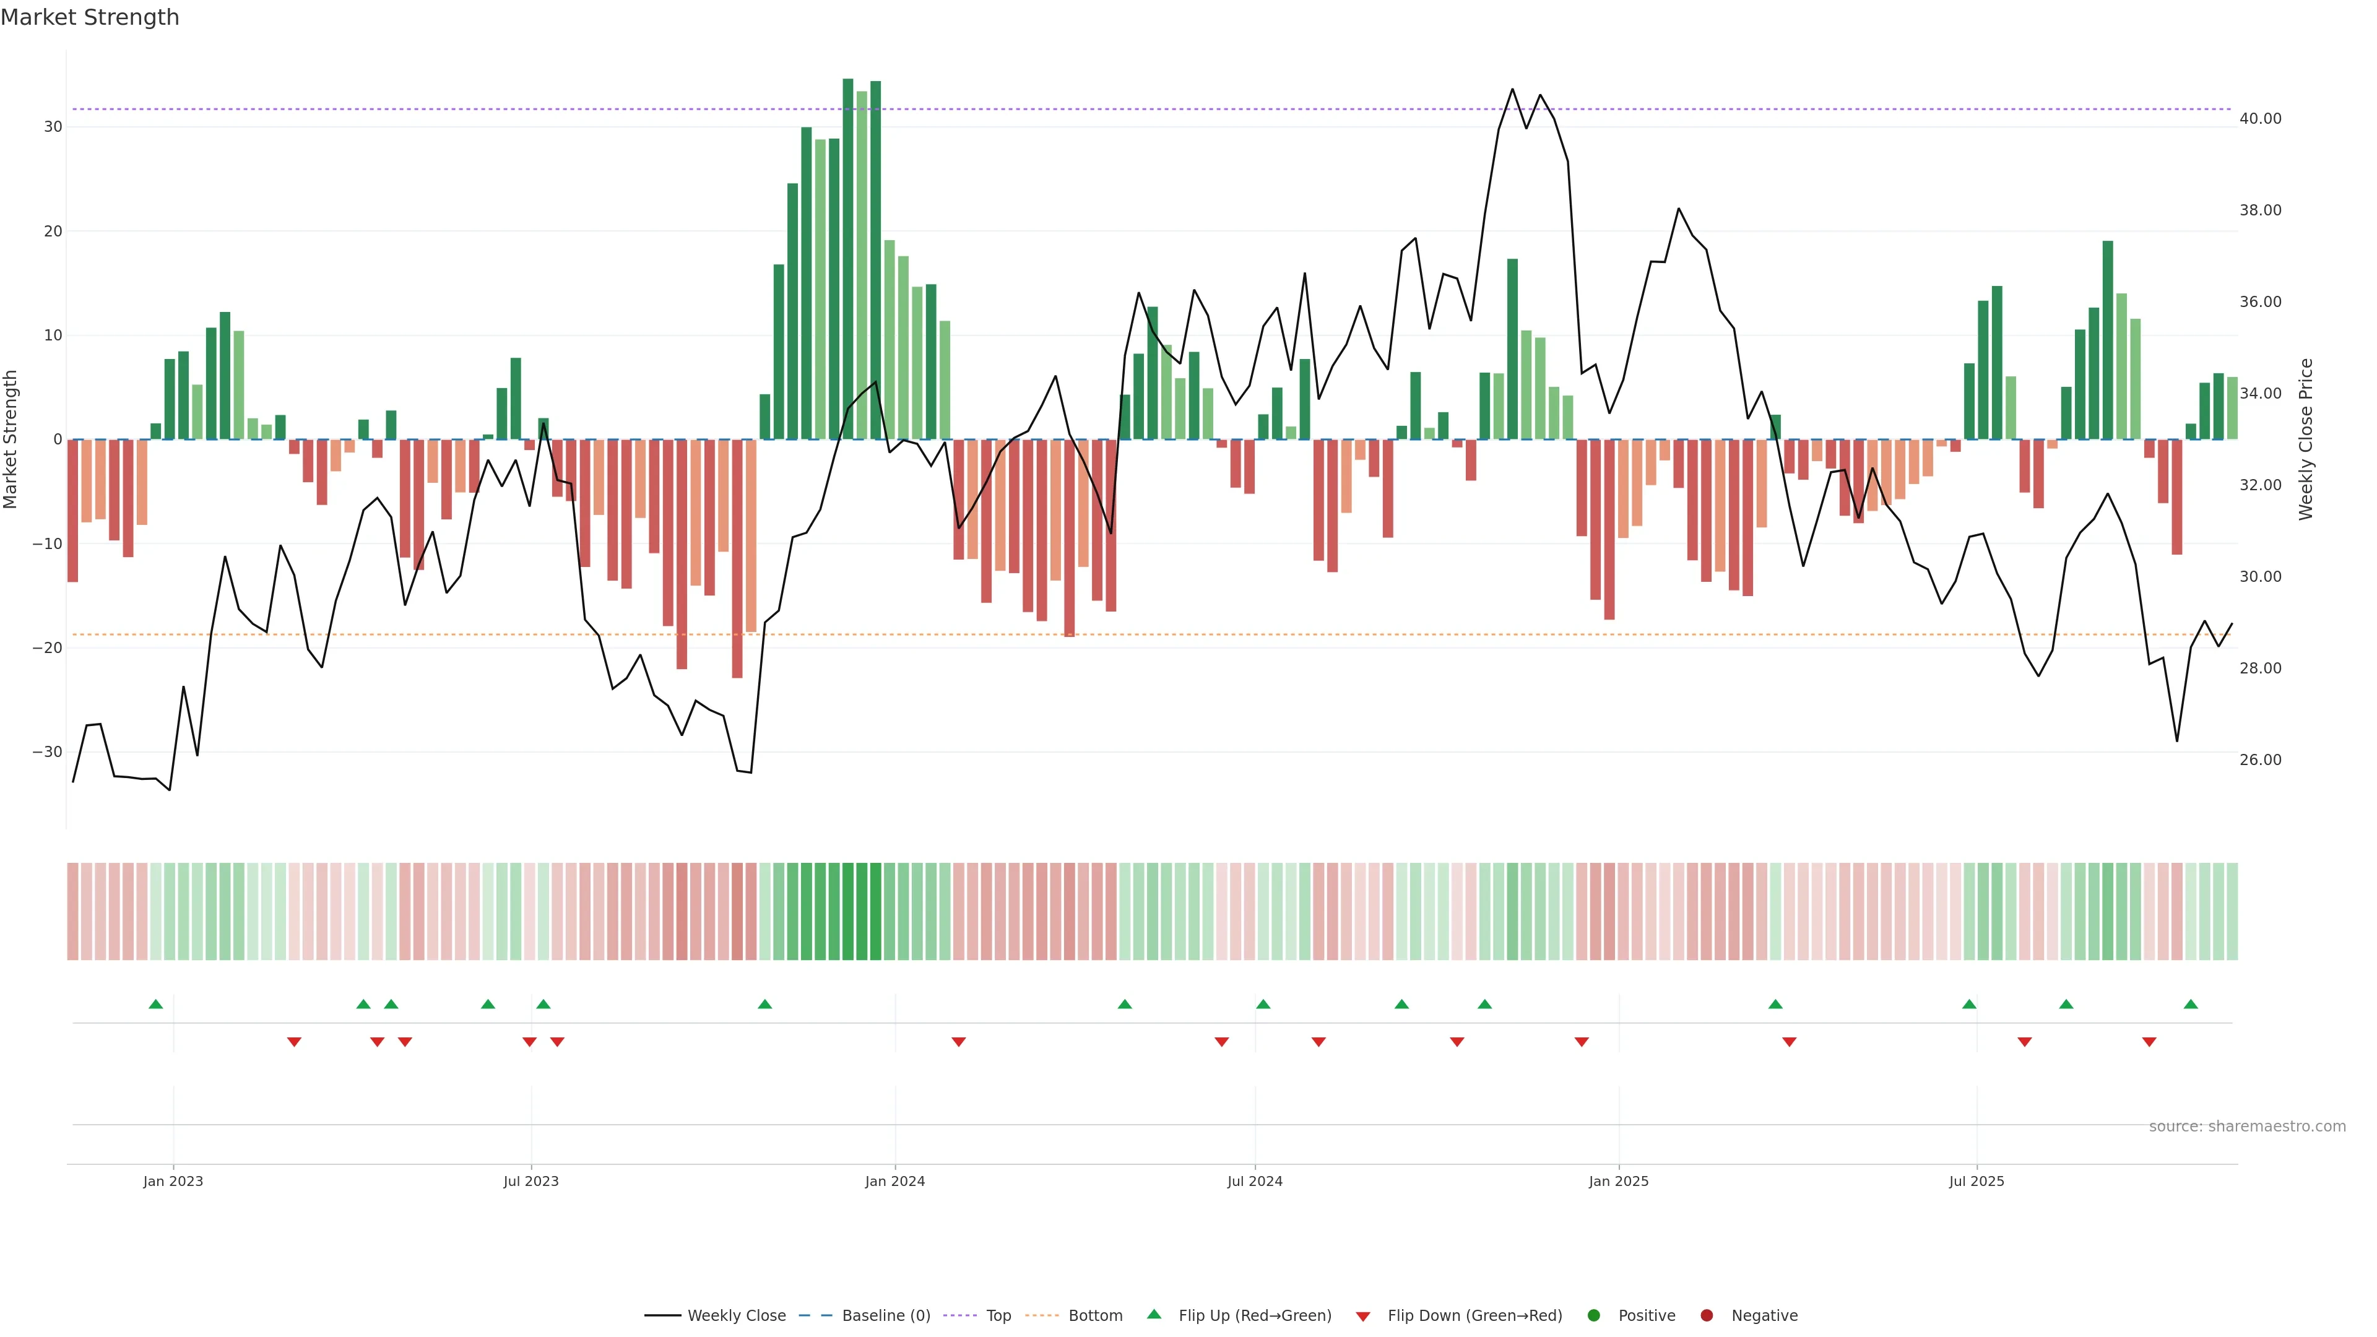Click Flip Up green triangle legend icon
The image size is (2377, 1337).
pos(1153,1315)
